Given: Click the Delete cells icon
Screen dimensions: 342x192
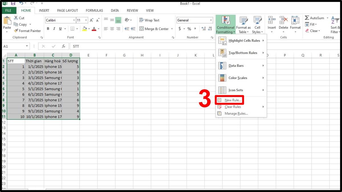Looking at the screenshot, I should 283,20.
